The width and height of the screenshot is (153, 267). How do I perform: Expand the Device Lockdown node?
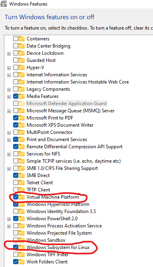(x=9, y=54)
